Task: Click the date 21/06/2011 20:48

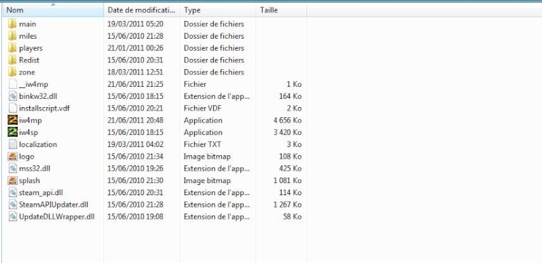Action: click(x=136, y=120)
